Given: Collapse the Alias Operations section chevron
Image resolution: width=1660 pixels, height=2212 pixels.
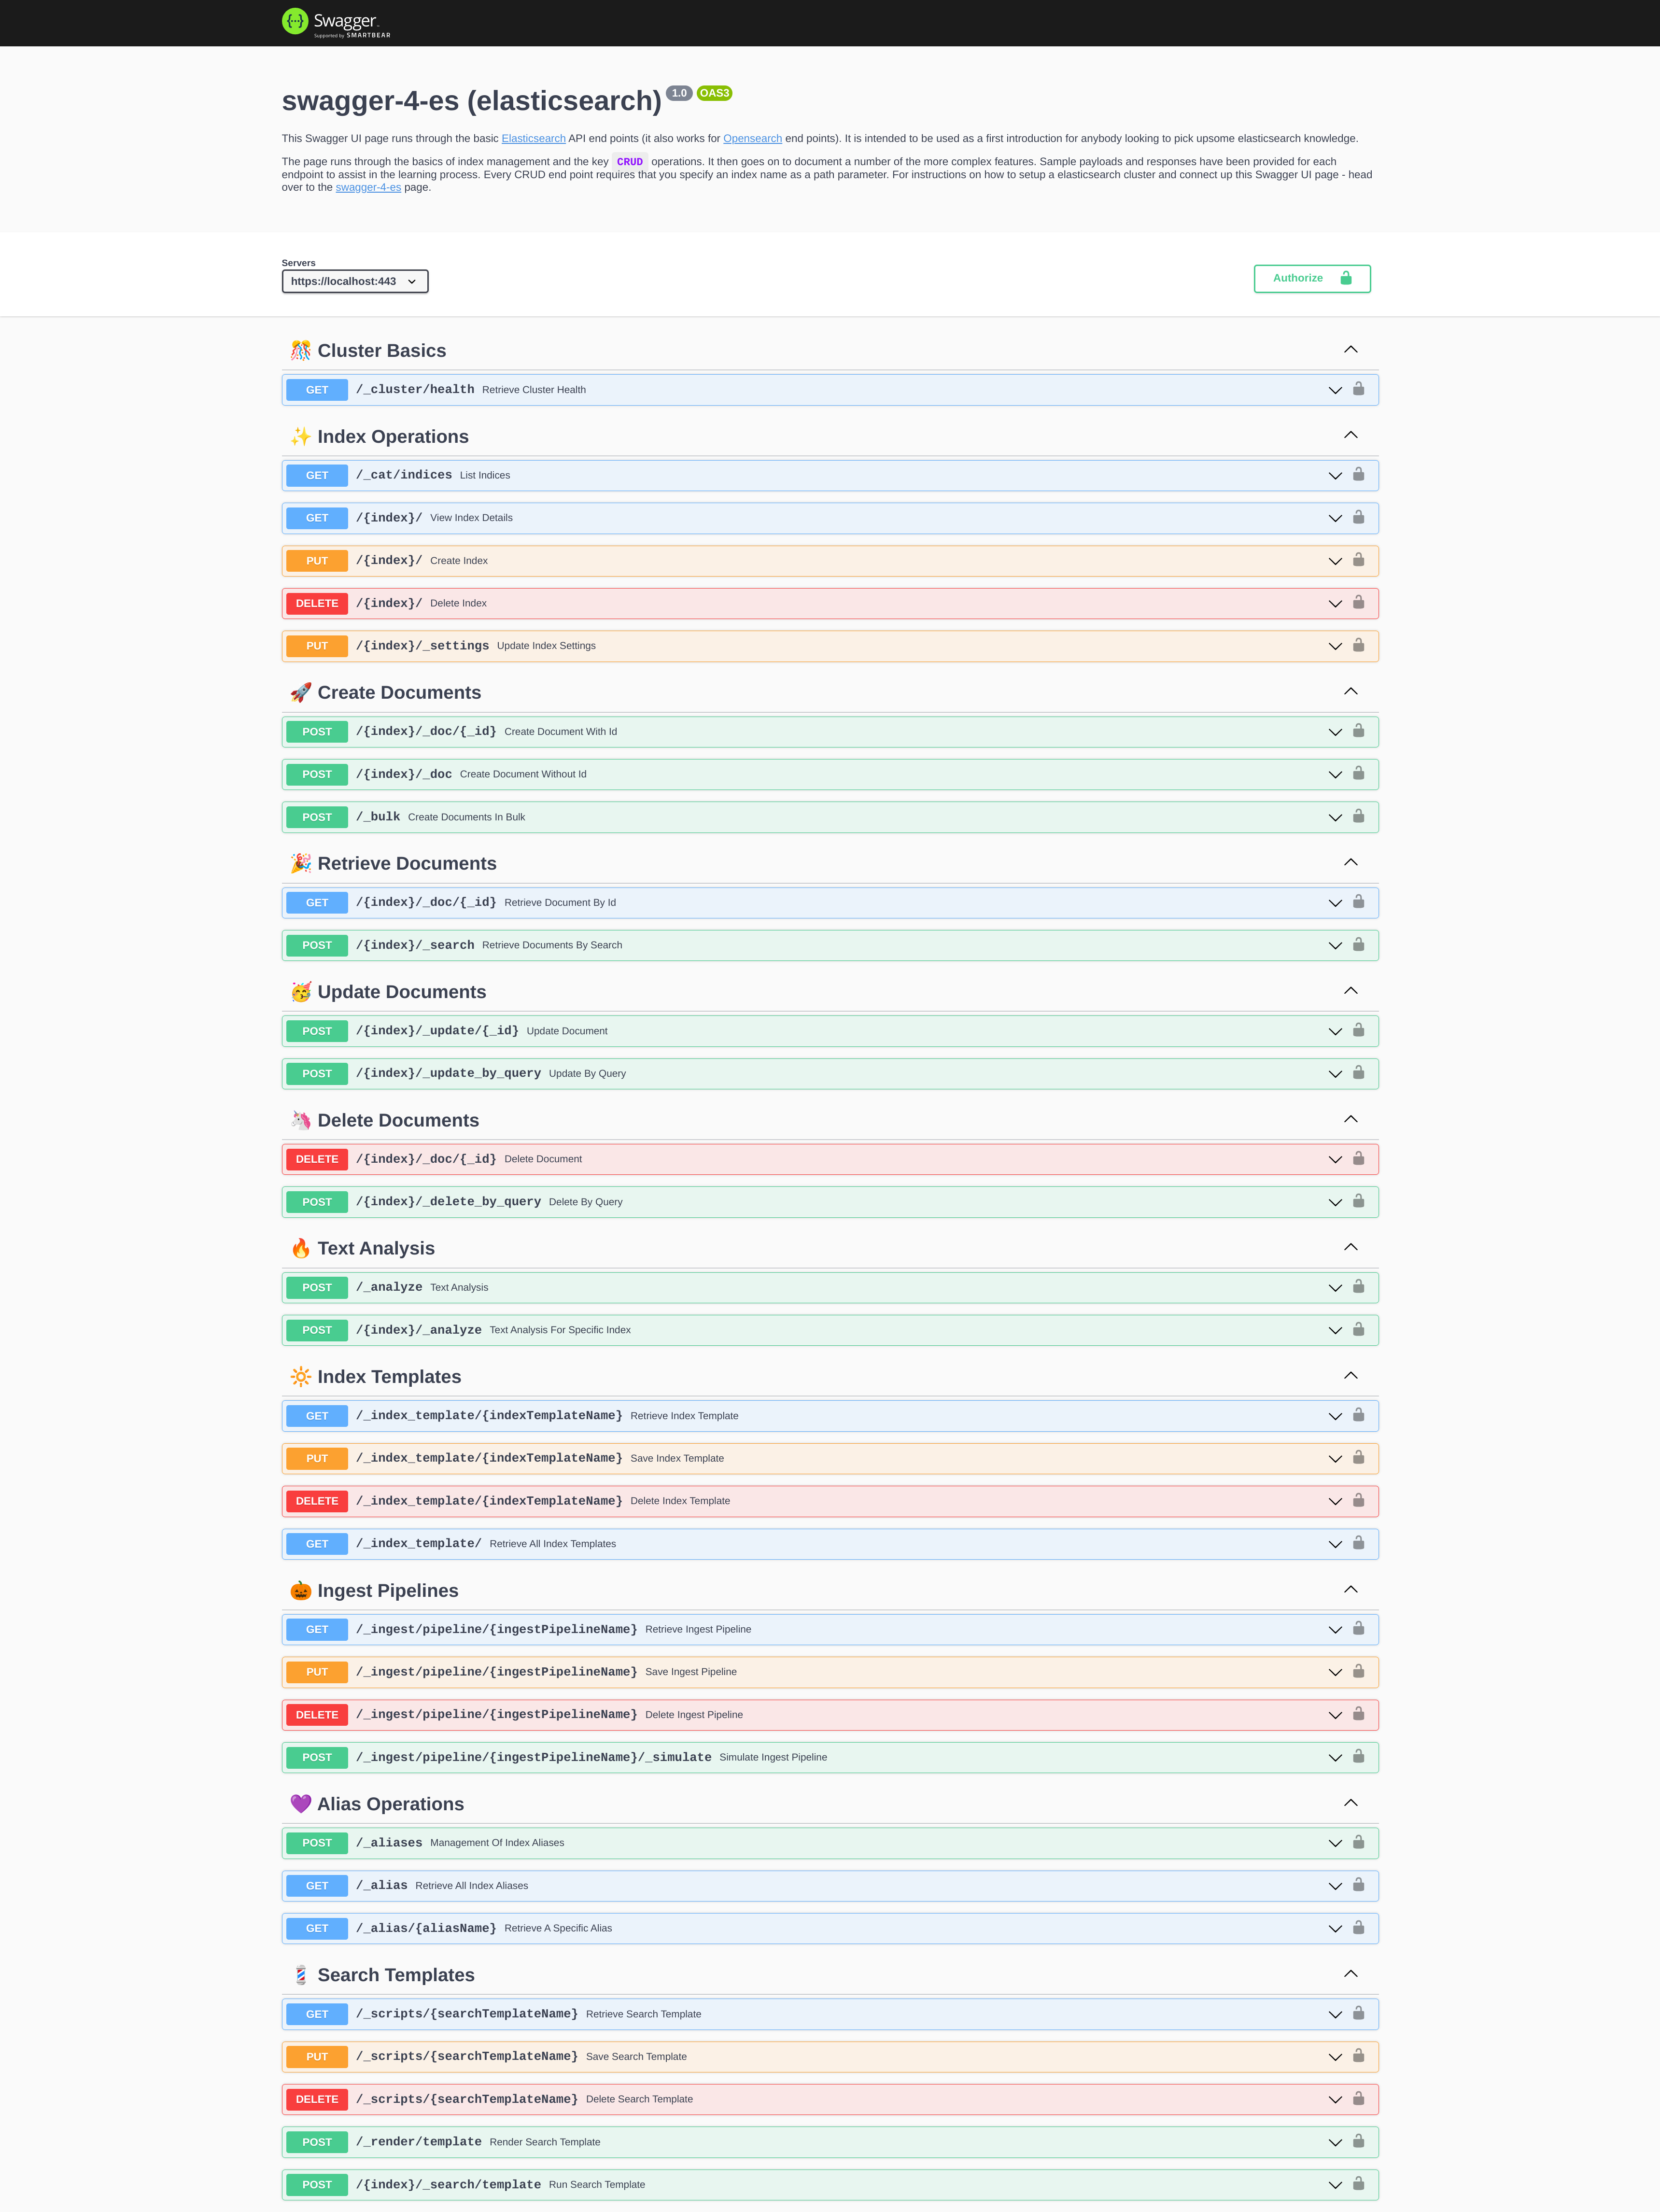Looking at the screenshot, I should pos(1350,1802).
